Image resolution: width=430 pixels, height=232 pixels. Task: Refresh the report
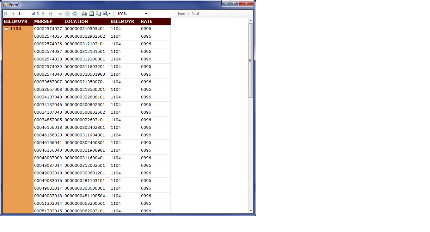(75, 14)
